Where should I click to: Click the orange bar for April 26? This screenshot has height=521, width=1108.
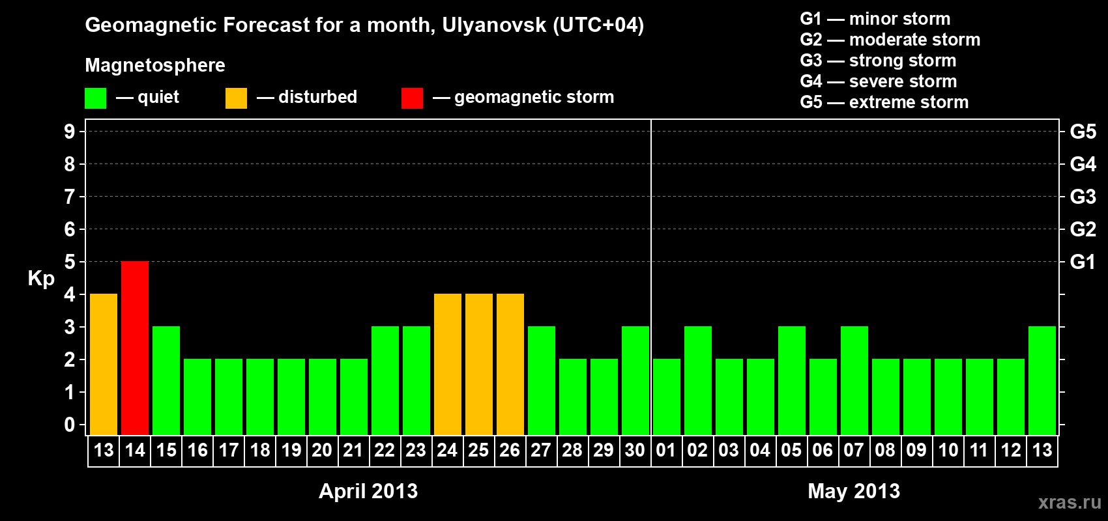click(x=510, y=365)
